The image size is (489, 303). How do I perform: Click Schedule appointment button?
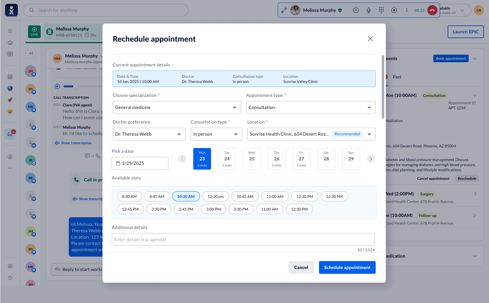click(347, 267)
